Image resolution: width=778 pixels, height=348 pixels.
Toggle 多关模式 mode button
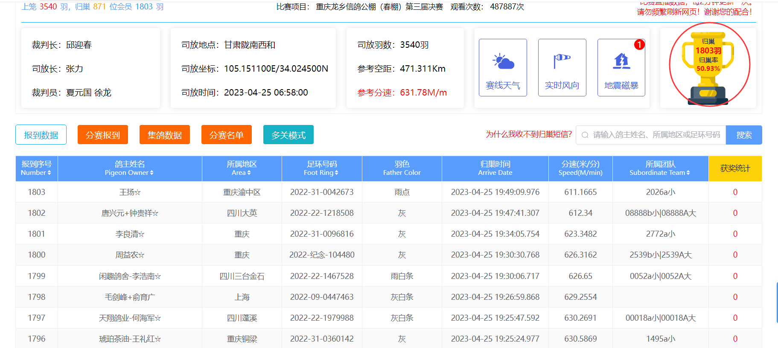[x=288, y=135]
